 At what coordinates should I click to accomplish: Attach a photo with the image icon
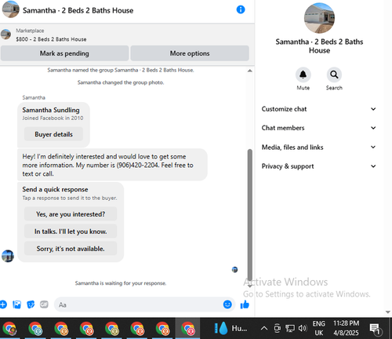coord(16,304)
